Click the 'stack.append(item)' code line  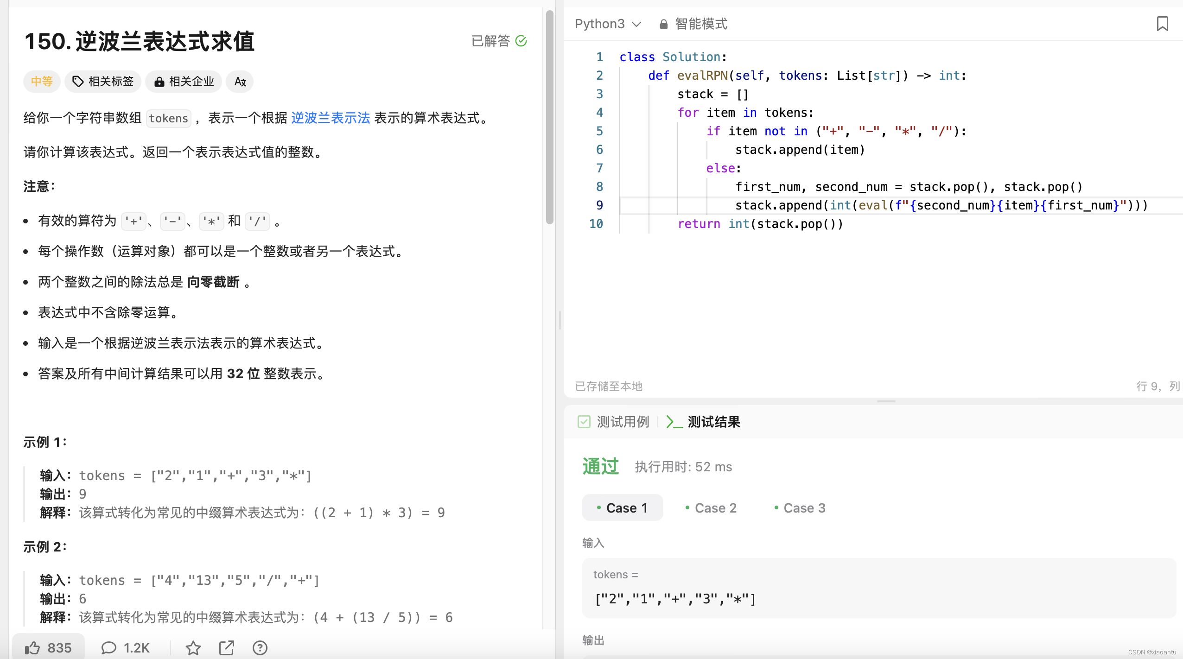point(800,150)
